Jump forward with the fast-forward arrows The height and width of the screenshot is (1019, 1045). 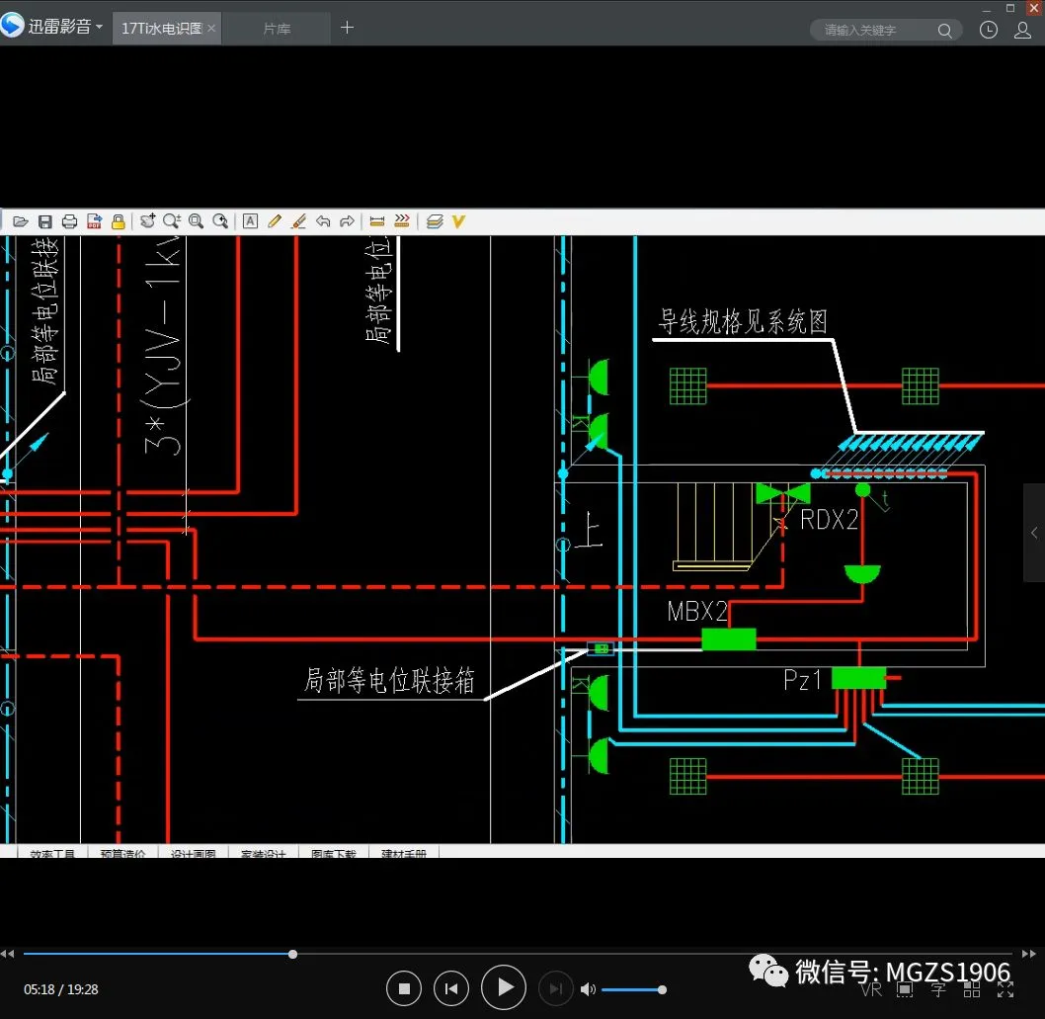click(x=1029, y=954)
